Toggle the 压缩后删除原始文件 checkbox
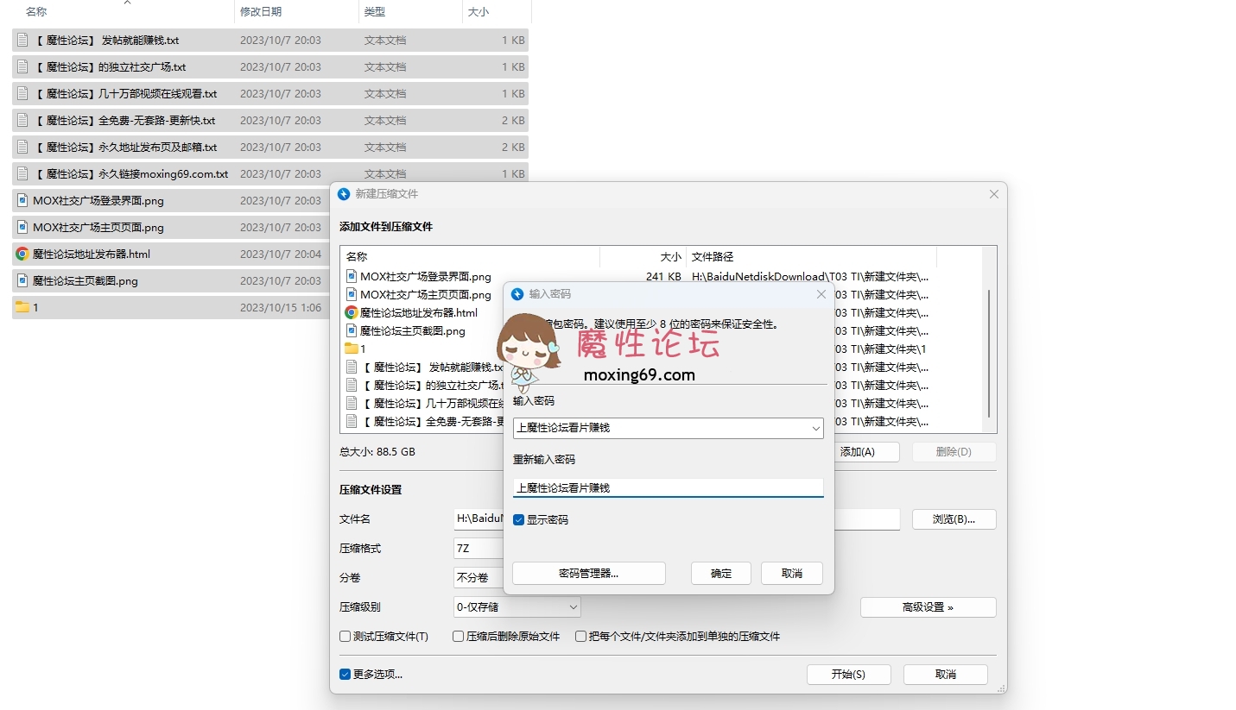1236x710 pixels. (x=459, y=637)
